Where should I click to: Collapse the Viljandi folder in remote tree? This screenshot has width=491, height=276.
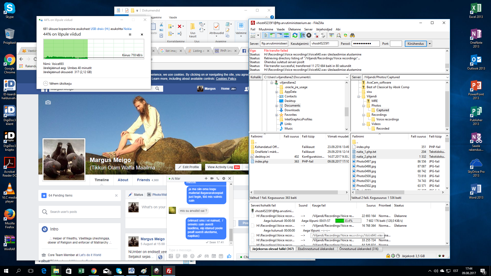pyautogui.click(x=359, y=97)
